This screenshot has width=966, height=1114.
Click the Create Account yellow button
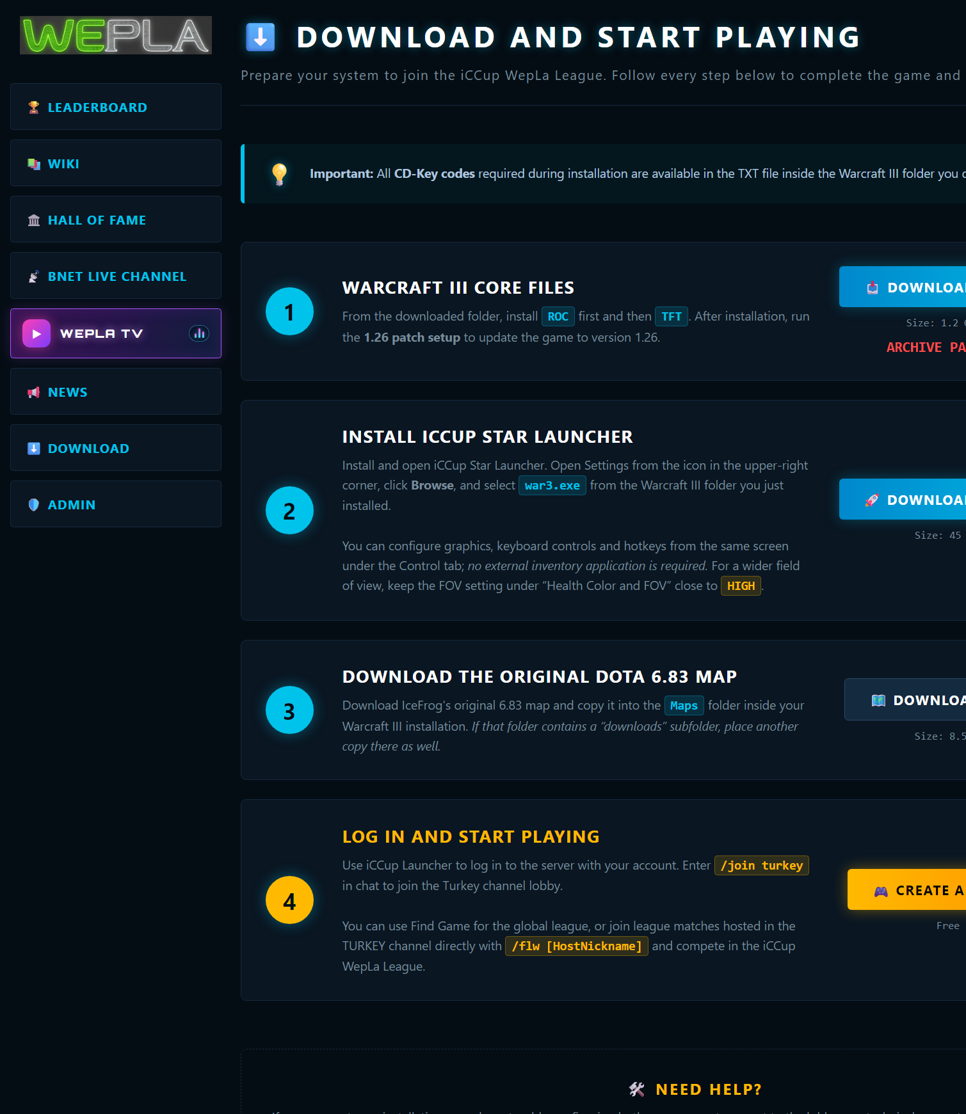point(906,890)
